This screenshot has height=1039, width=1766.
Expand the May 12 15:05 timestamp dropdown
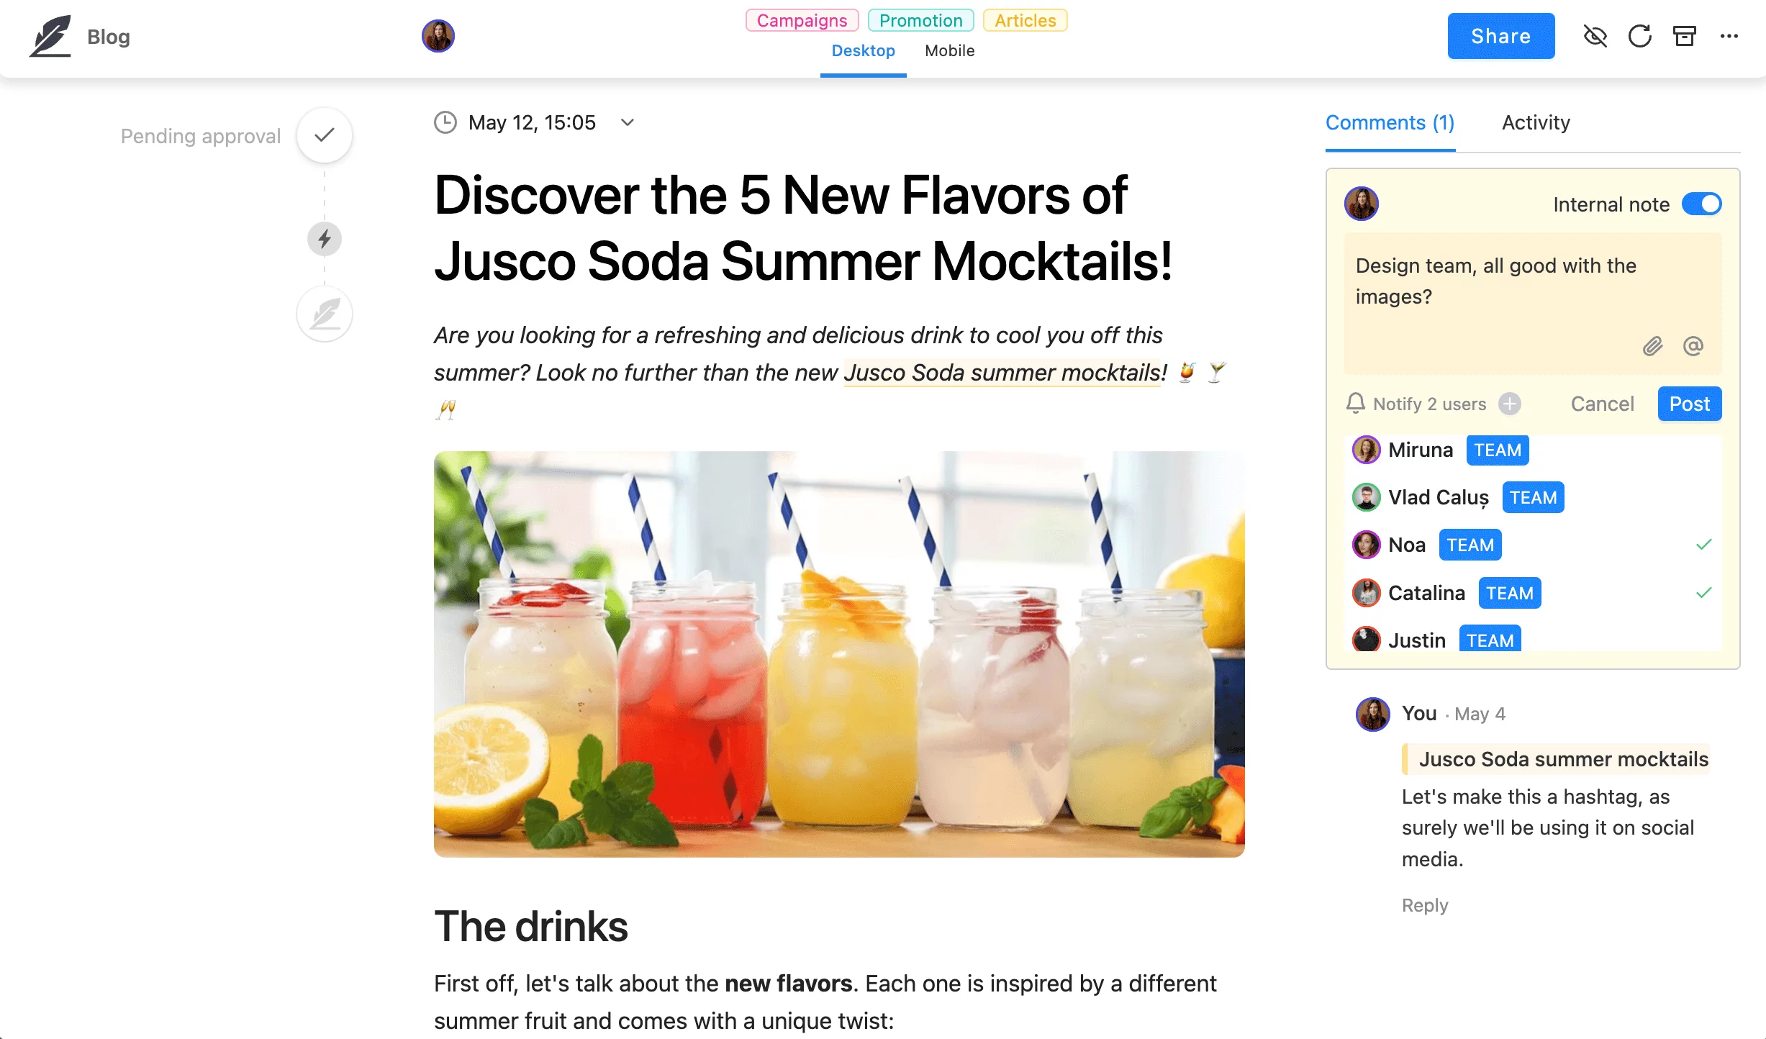point(630,122)
